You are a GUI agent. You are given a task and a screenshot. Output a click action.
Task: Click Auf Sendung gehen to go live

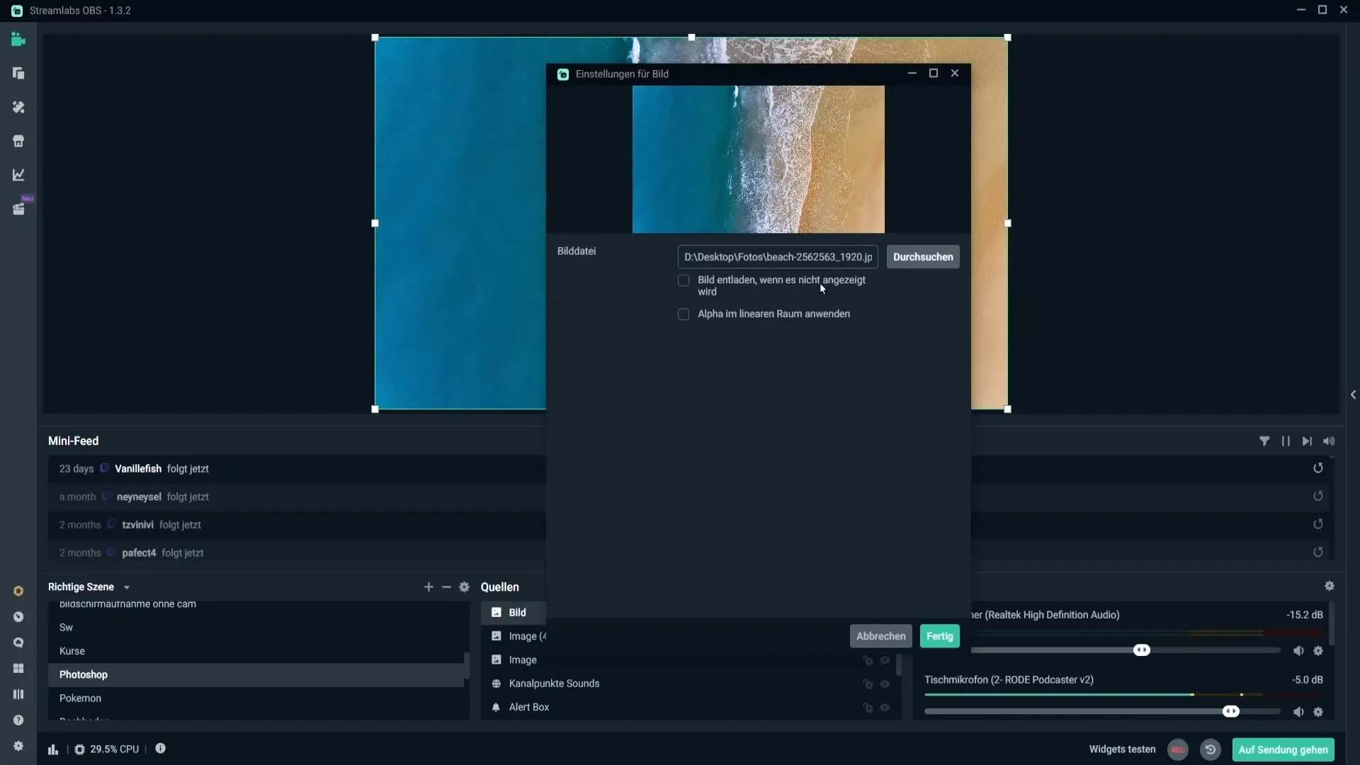1283,749
